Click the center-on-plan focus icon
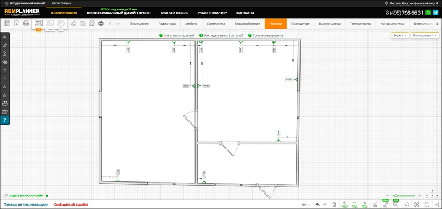Screen dimensions: 442x209 [417, 205]
